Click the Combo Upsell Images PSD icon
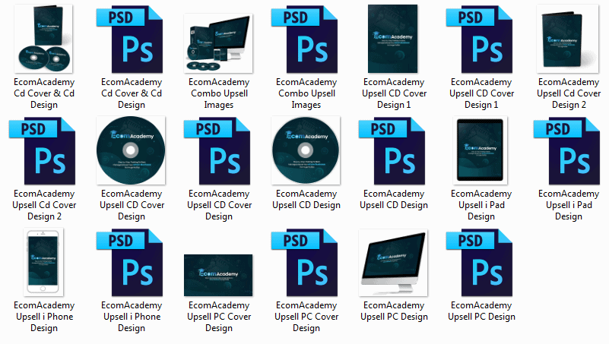609x344 pixels. 306,39
